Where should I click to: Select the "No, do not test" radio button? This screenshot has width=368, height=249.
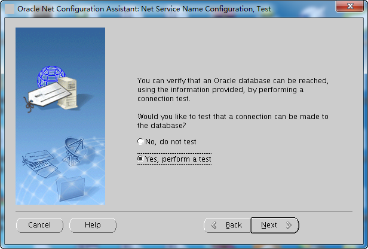(x=167, y=141)
